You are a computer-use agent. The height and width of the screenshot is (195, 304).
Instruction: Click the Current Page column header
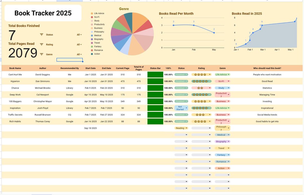click(122, 68)
